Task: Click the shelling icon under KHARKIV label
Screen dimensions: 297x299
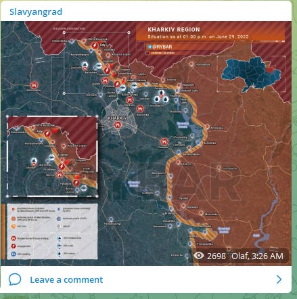Action: (117, 124)
